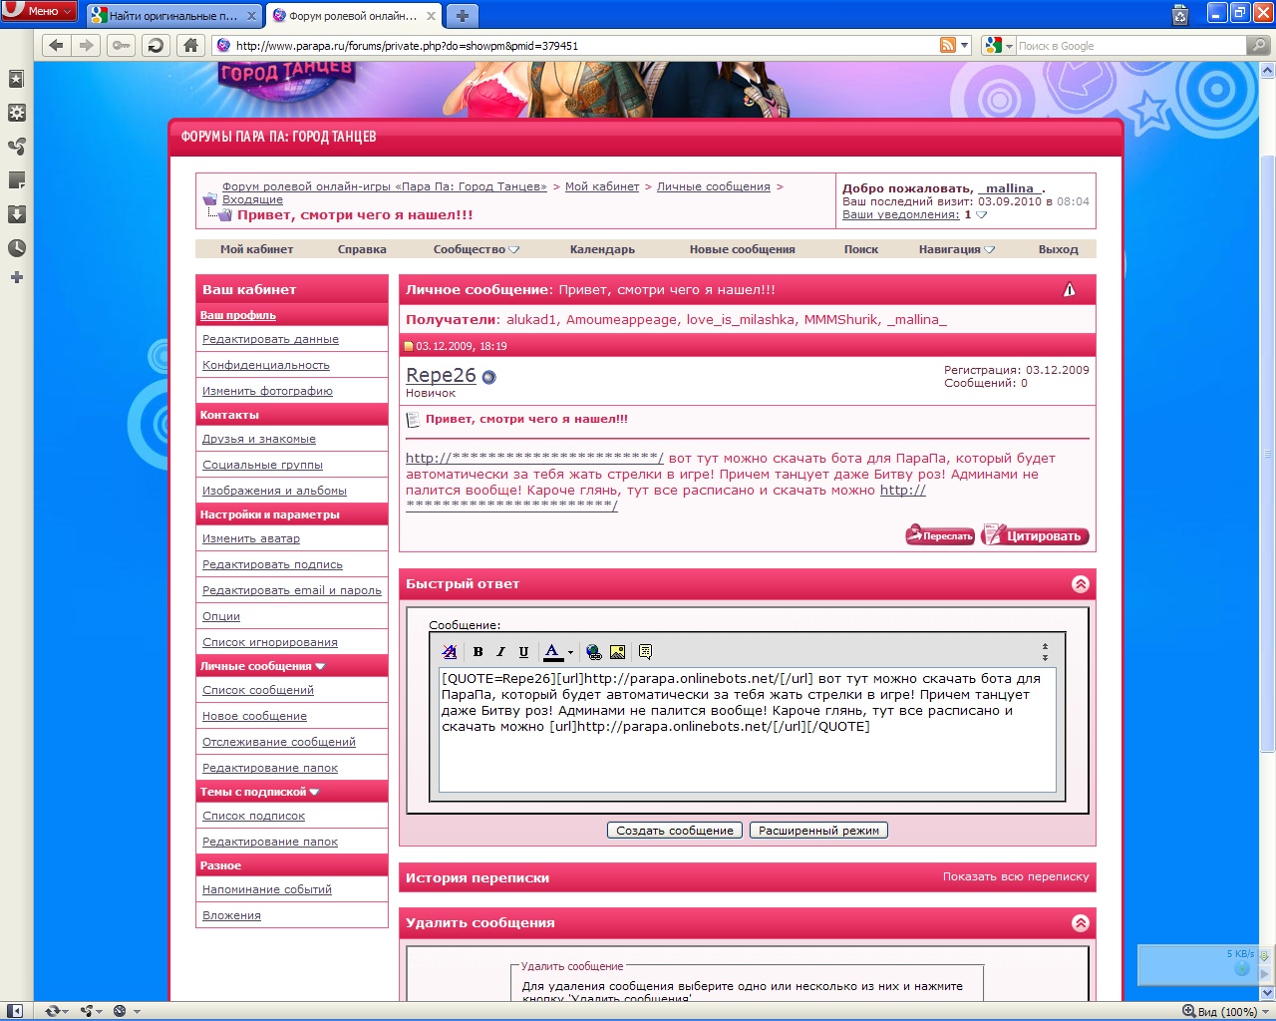The width and height of the screenshot is (1276, 1021).
Task: Click Расширенный режим button
Action: (x=818, y=831)
